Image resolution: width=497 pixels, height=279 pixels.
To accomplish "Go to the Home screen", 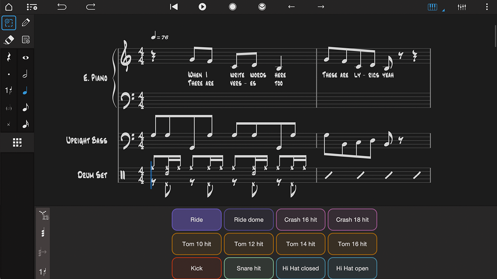I will 9,7.
